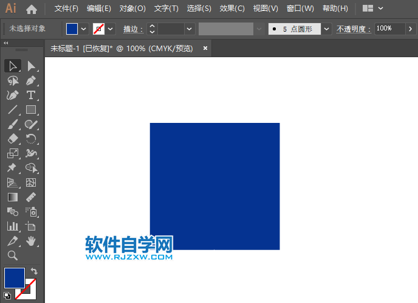Click the 描边 stroke panel link
Viewport: 418px width, 303px height.
pyautogui.click(x=133, y=29)
